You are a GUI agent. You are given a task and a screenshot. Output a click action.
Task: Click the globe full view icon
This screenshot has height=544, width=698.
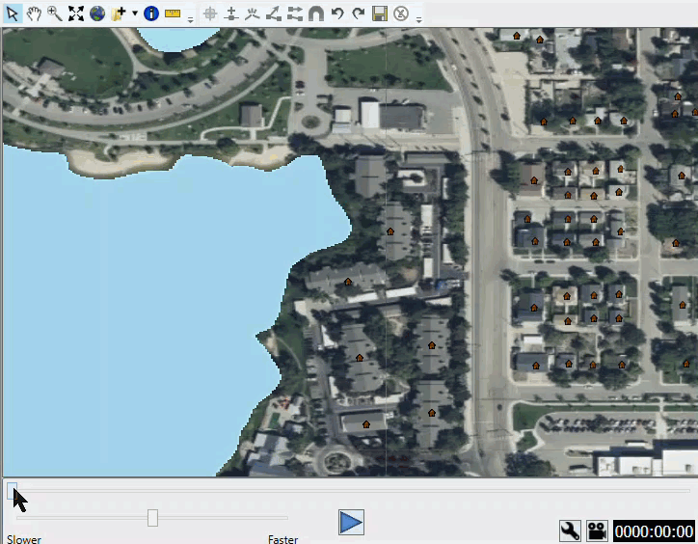click(97, 14)
